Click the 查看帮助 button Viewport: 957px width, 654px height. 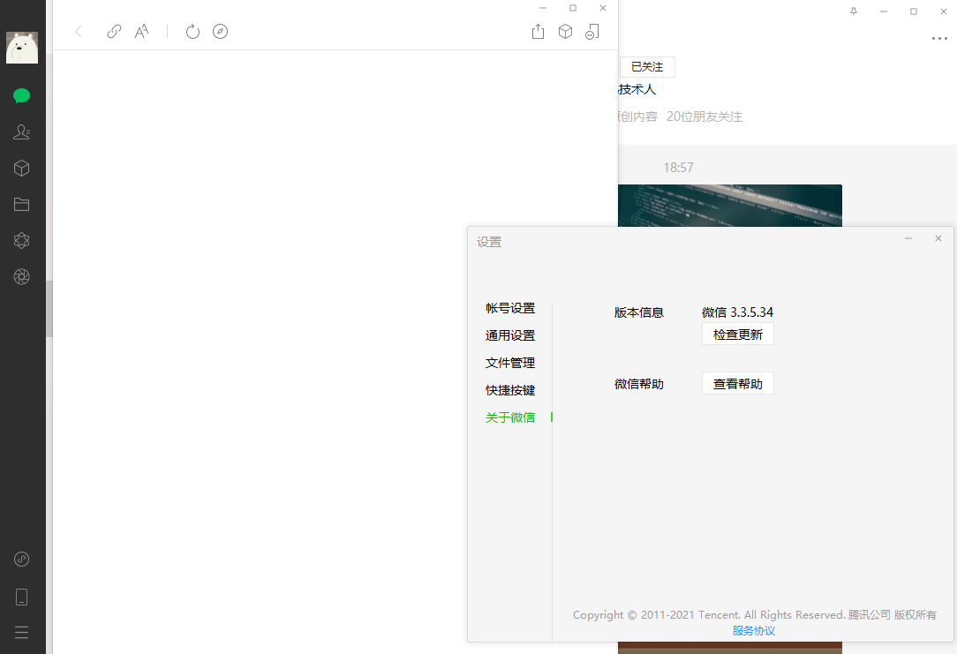738,384
